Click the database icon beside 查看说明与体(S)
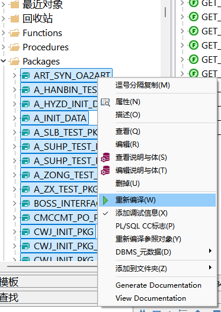The height and width of the screenshot is (312, 221). click(105, 157)
